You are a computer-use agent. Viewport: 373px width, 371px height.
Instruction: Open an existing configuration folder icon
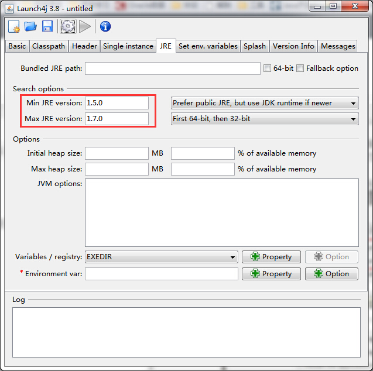(30, 26)
